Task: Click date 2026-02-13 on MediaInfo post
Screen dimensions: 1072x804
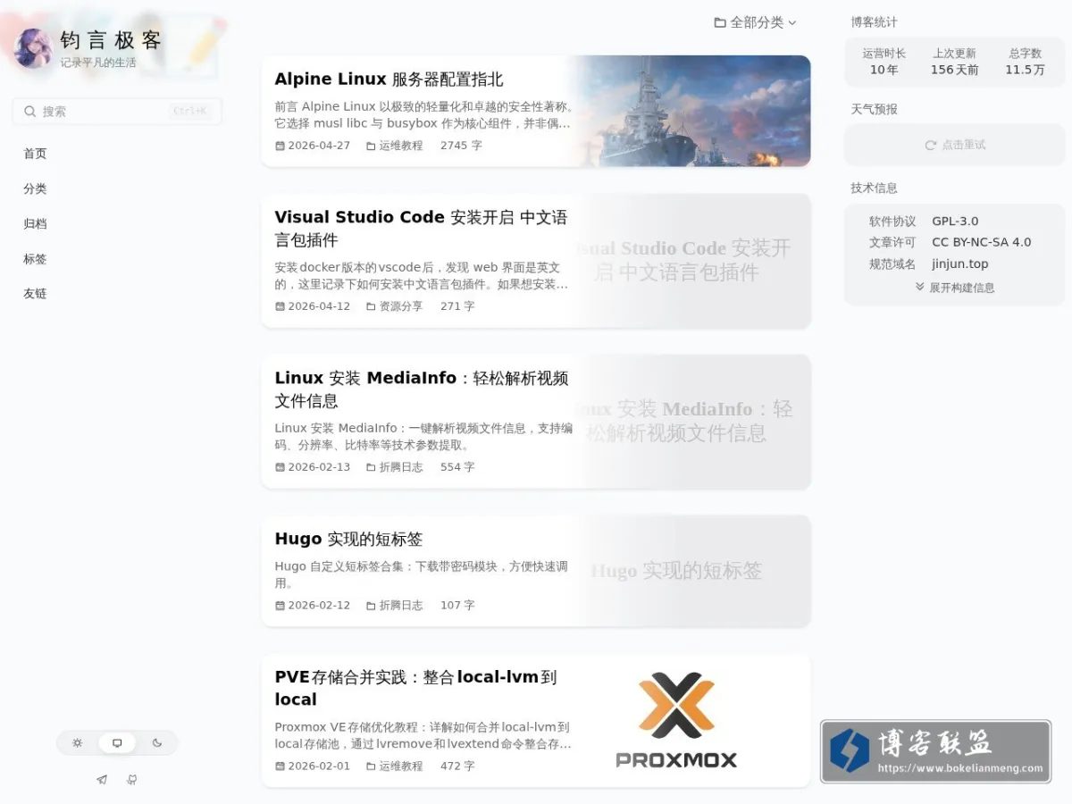Action: [319, 467]
